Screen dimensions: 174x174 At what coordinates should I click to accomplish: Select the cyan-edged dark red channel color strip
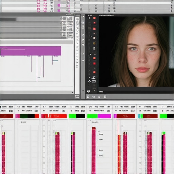click(x=147, y=116)
